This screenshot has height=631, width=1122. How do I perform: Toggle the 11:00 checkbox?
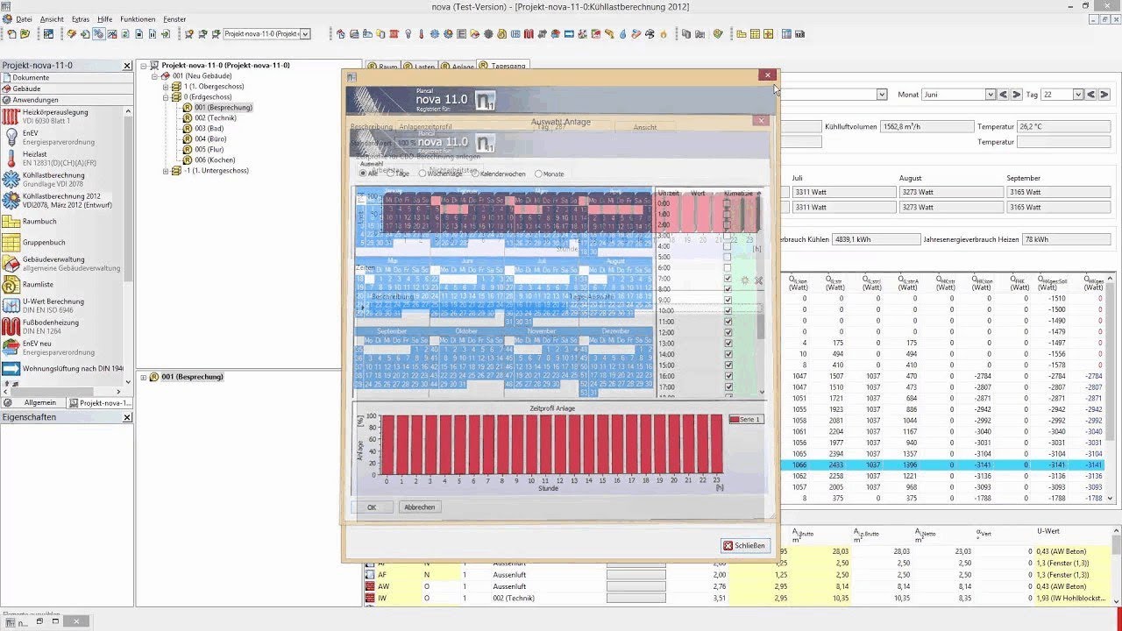[x=728, y=322]
